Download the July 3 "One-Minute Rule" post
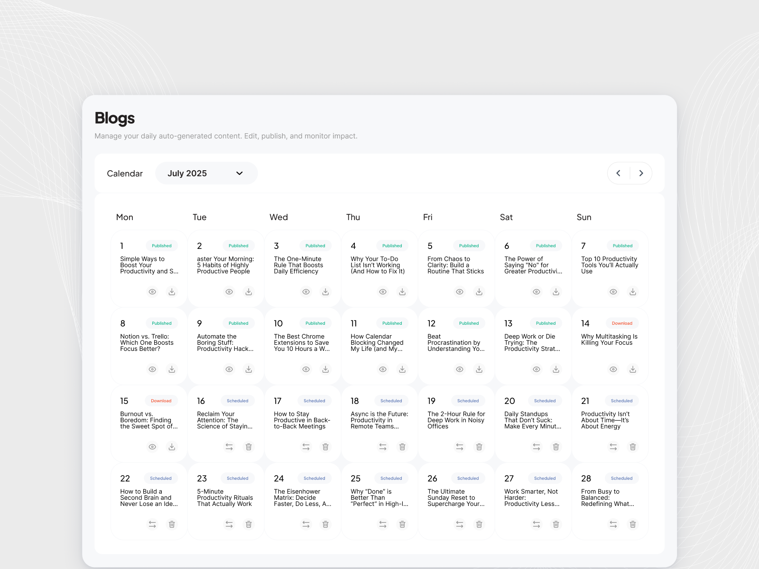Image resolution: width=759 pixels, height=569 pixels. 325,292
